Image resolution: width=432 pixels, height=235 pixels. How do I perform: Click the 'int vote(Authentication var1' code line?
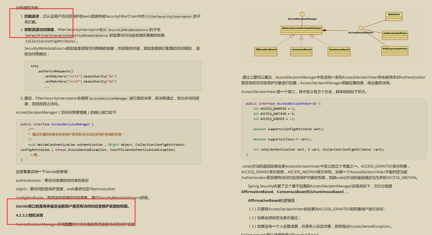319,149
